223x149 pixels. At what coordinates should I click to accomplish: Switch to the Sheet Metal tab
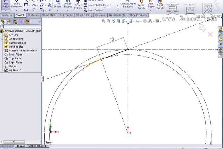(x=49, y=15)
